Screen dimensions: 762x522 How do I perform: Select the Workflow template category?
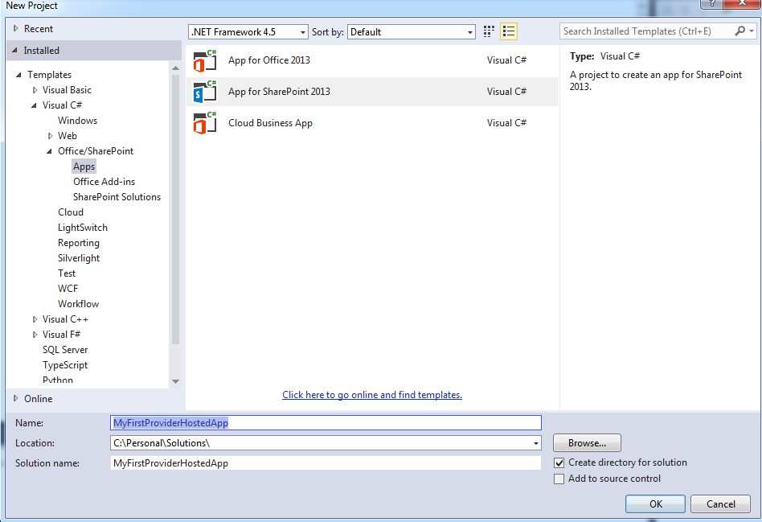78,304
